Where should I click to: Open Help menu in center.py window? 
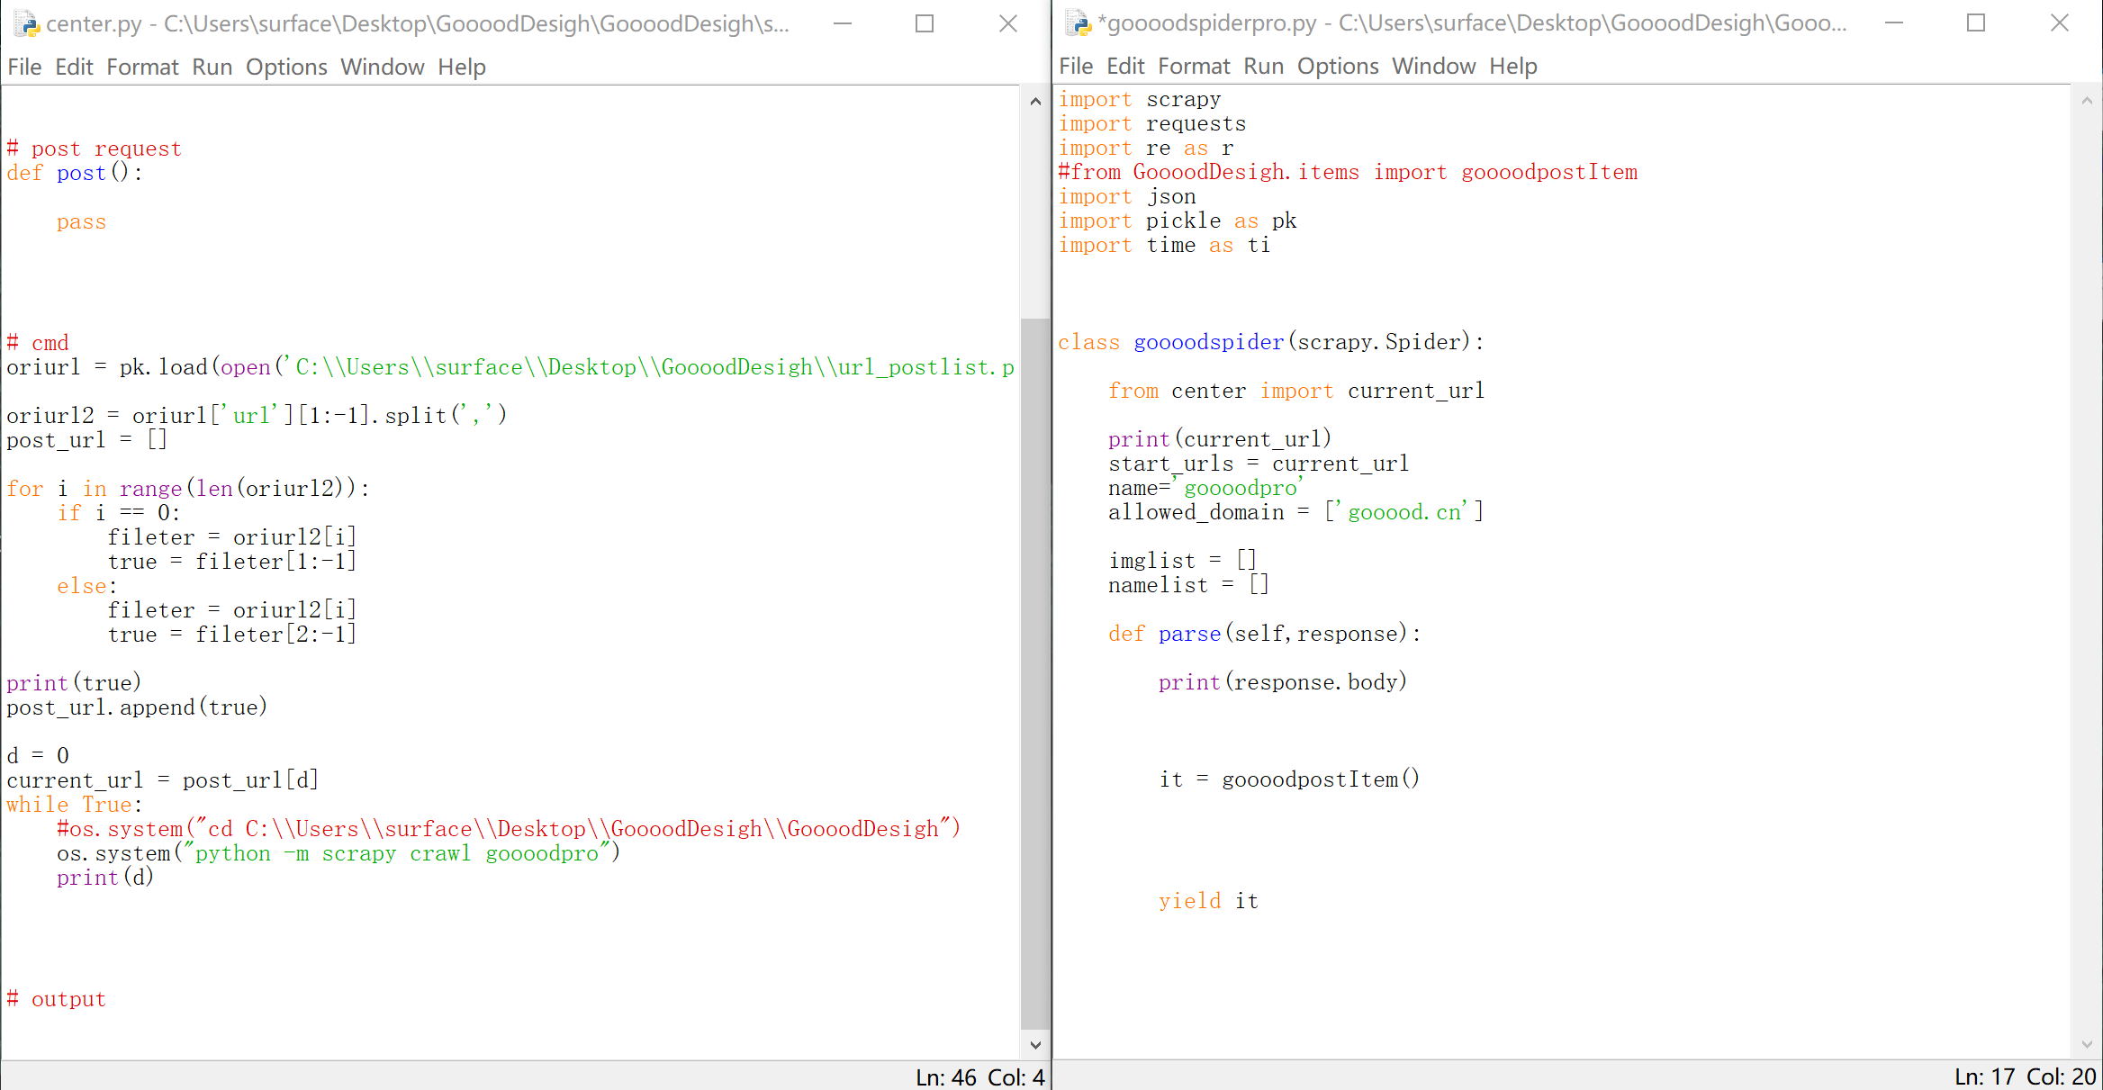point(462,67)
